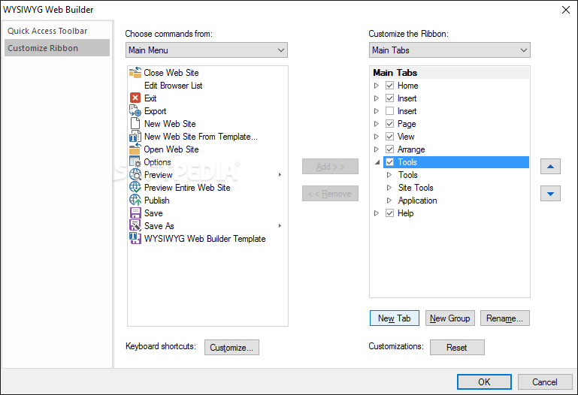The height and width of the screenshot is (395, 578).
Task: Click the New Tab button
Action: (x=394, y=318)
